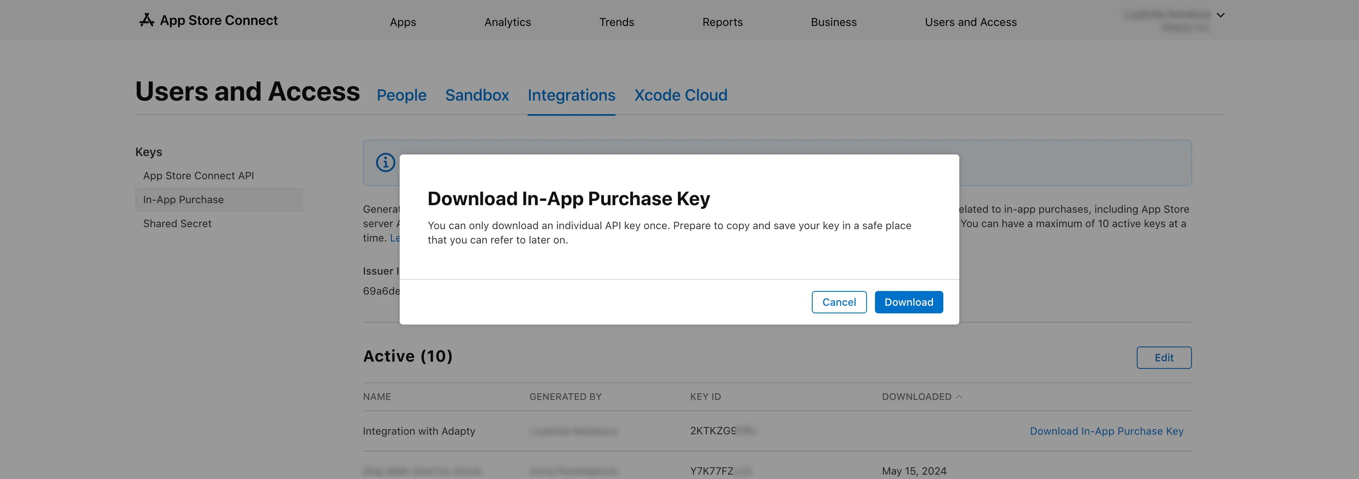
Task: Select Shared Secret in the Keys sidebar
Action: [177, 224]
